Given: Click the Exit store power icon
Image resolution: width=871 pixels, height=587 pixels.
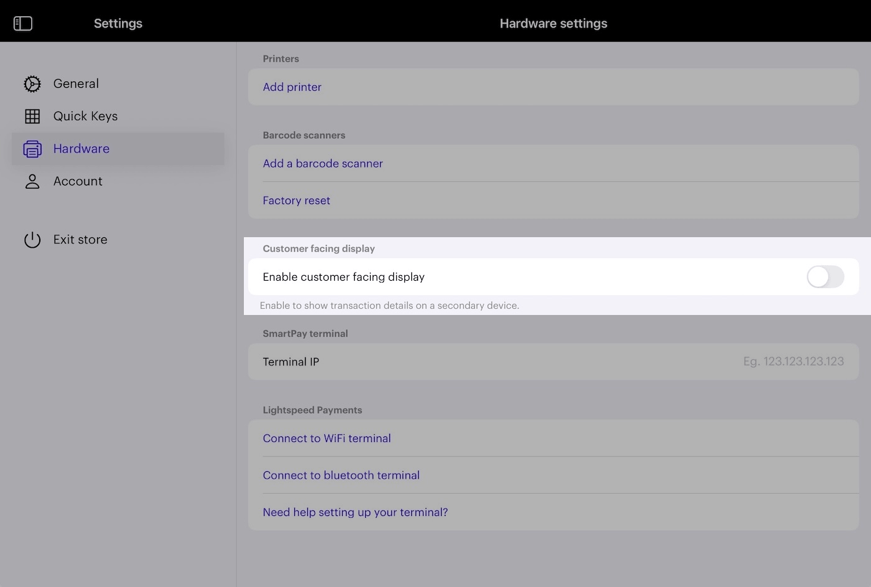Looking at the screenshot, I should (x=32, y=240).
